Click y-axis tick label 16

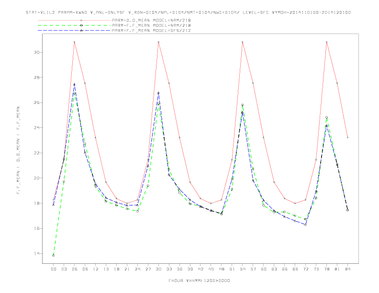tap(36, 228)
